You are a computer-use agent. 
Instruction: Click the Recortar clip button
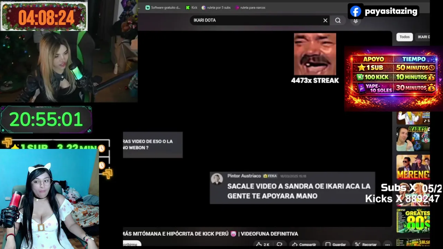pyautogui.click(x=366, y=244)
